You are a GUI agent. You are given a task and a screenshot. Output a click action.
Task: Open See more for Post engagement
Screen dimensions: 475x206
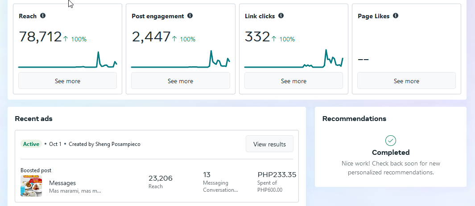pos(180,81)
